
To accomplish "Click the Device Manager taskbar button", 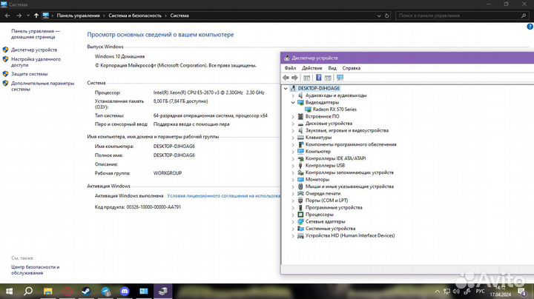I will click(x=162, y=291).
